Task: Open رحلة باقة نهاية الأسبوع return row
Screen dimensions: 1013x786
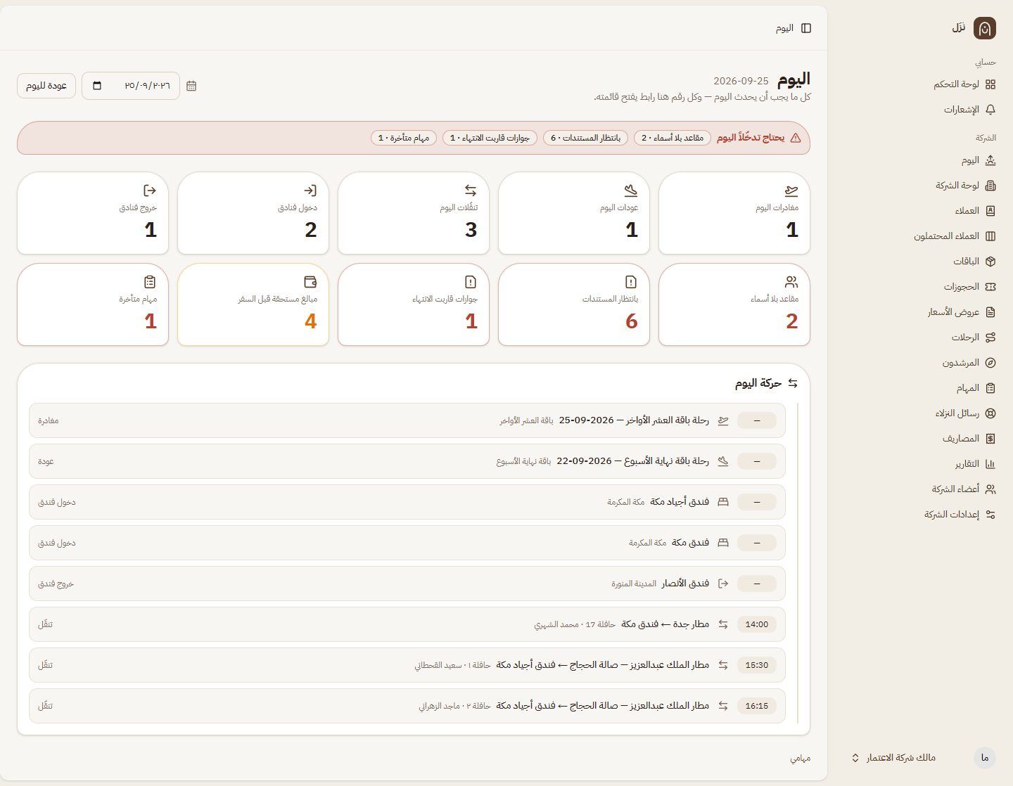Action: point(407,461)
